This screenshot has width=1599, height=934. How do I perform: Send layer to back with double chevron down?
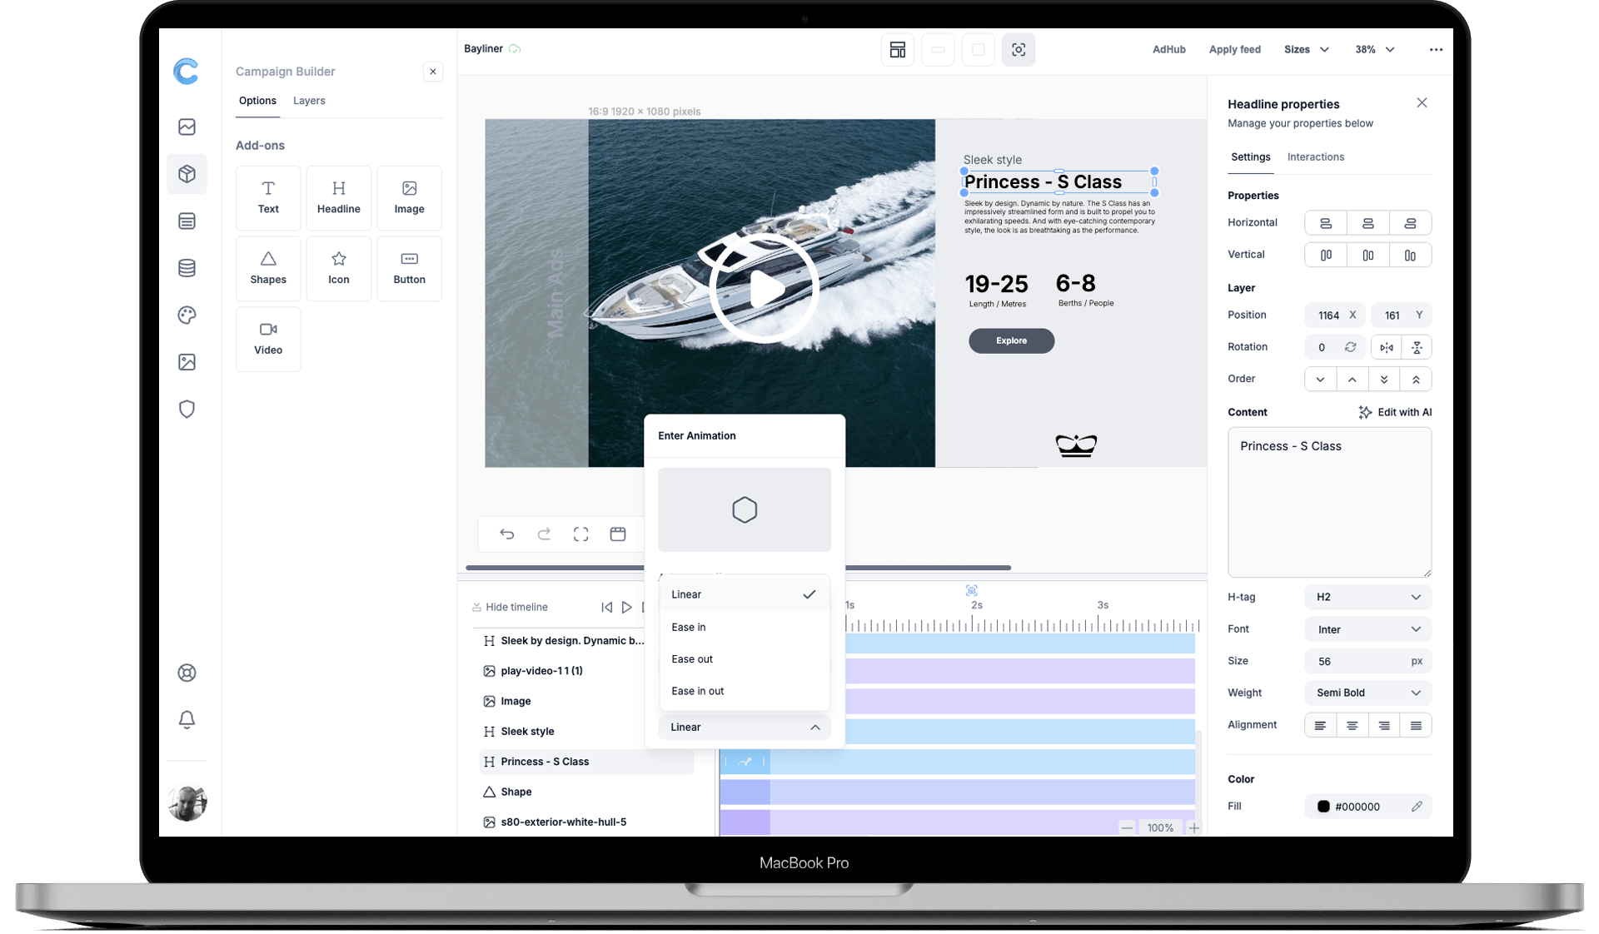tap(1384, 380)
